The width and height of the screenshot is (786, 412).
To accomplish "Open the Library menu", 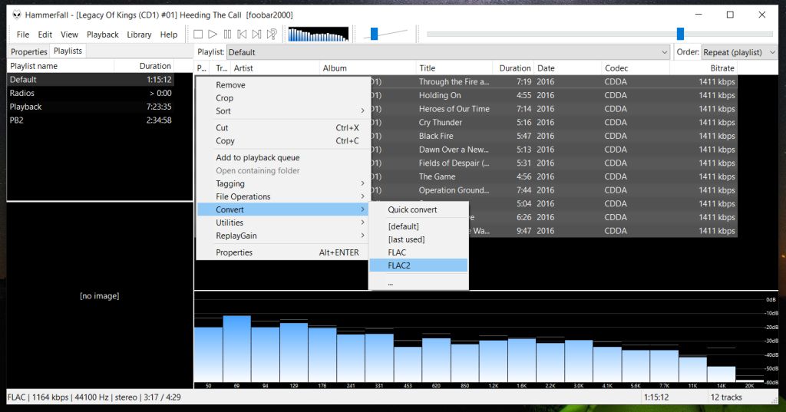I will click(139, 35).
